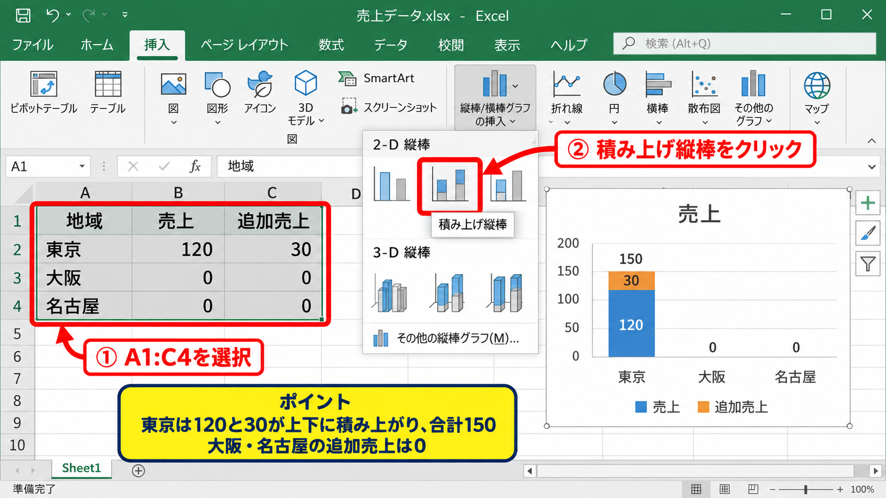Click the Screenshot (スクリーンショット) tool
This screenshot has height=498, width=886.
coord(389,107)
